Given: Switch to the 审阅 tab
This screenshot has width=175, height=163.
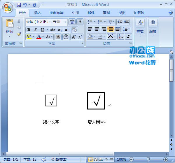Looking at the screenshot, I should pyautogui.click(x=106, y=13).
